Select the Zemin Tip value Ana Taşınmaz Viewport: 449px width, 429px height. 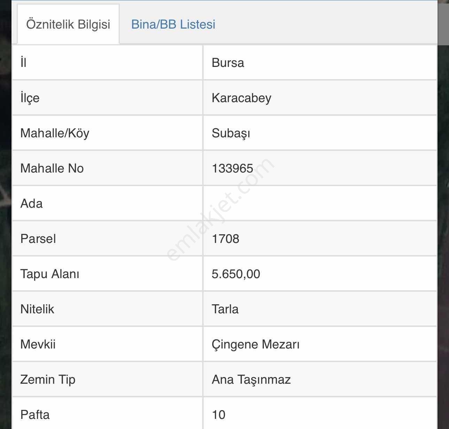pyautogui.click(x=251, y=380)
